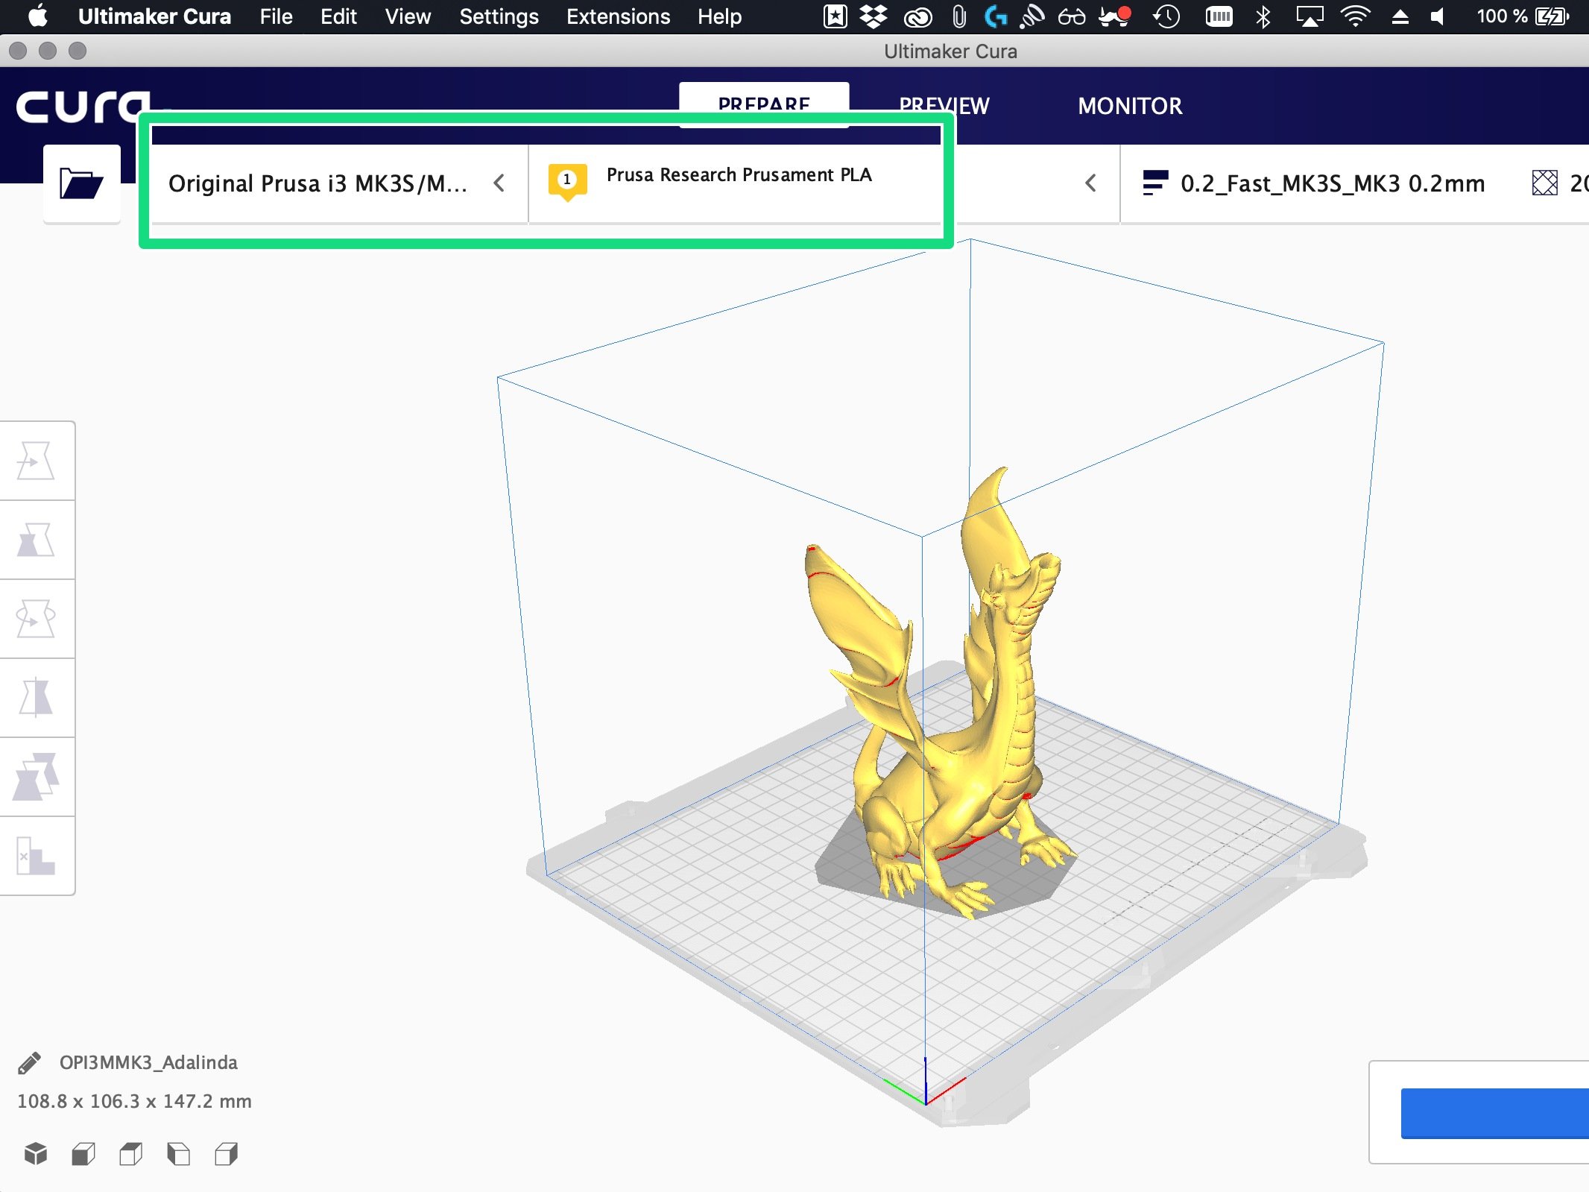Viewport: 1589px width, 1192px height.
Task: Select the open folder icon for projects
Action: (79, 183)
